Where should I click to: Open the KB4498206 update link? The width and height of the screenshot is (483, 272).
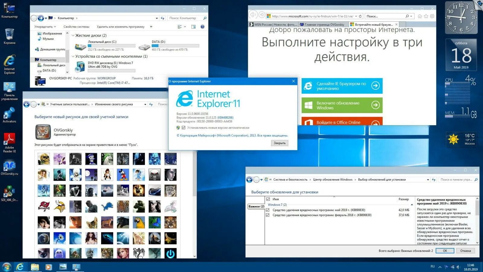pos(225,118)
